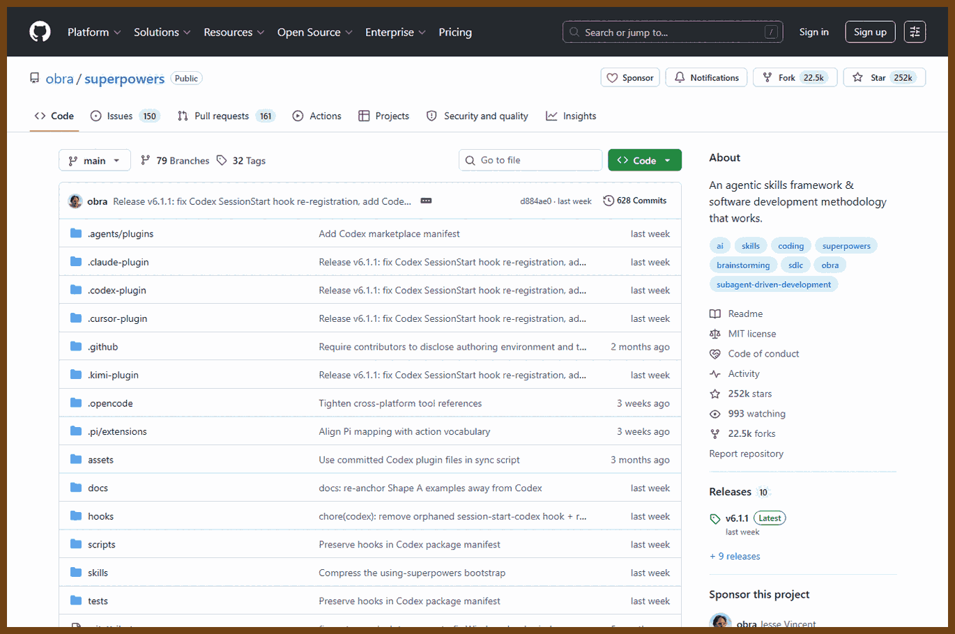Switch to the Pull requests tab
The width and height of the screenshot is (955, 634).
click(x=227, y=116)
